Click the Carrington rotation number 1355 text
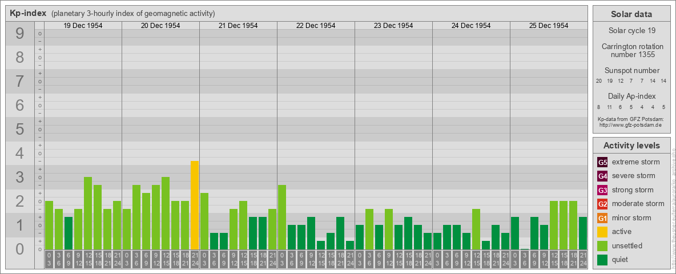The image size is (676, 274). click(631, 50)
